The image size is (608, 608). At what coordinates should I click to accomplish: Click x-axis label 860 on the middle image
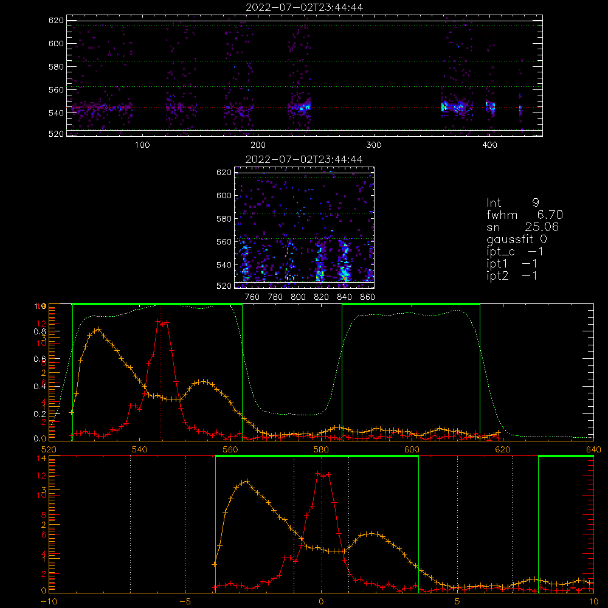click(x=368, y=297)
